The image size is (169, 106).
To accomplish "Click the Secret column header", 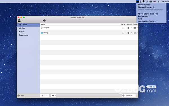I will (123, 24).
